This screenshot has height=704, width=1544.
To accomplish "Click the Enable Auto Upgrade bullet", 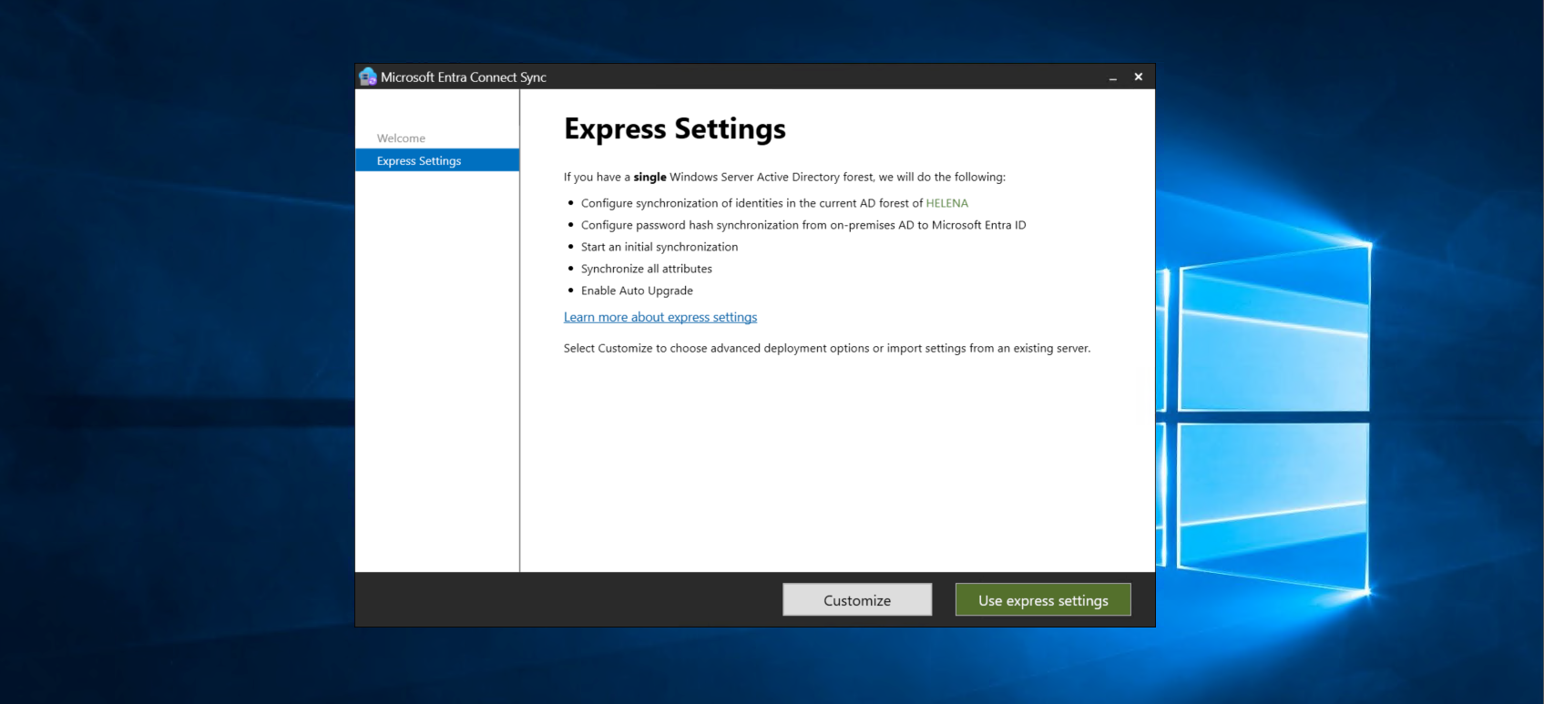I will click(637, 291).
